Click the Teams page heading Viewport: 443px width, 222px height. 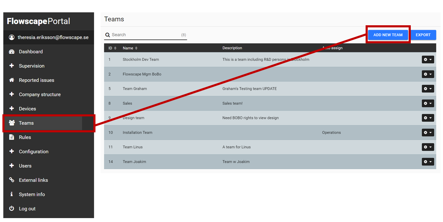coord(114,19)
